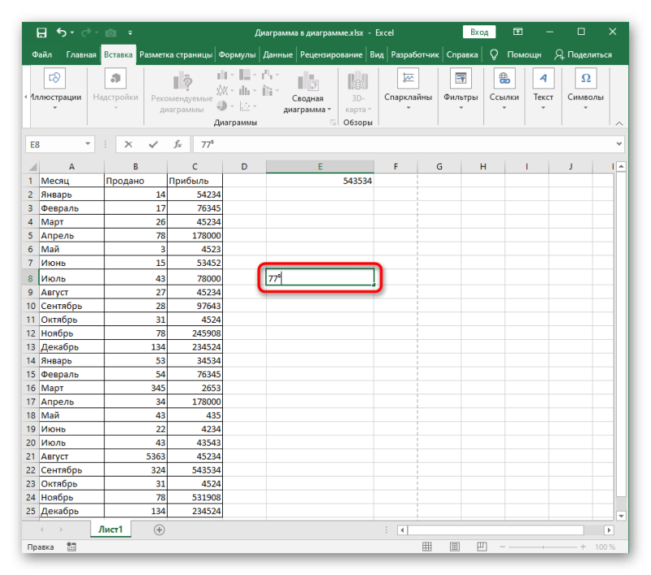Switch to Normal view

click(x=426, y=547)
